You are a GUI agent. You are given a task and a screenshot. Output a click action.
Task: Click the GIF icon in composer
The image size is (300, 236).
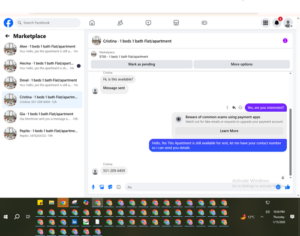pyautogui.click(x=119, y=187)
